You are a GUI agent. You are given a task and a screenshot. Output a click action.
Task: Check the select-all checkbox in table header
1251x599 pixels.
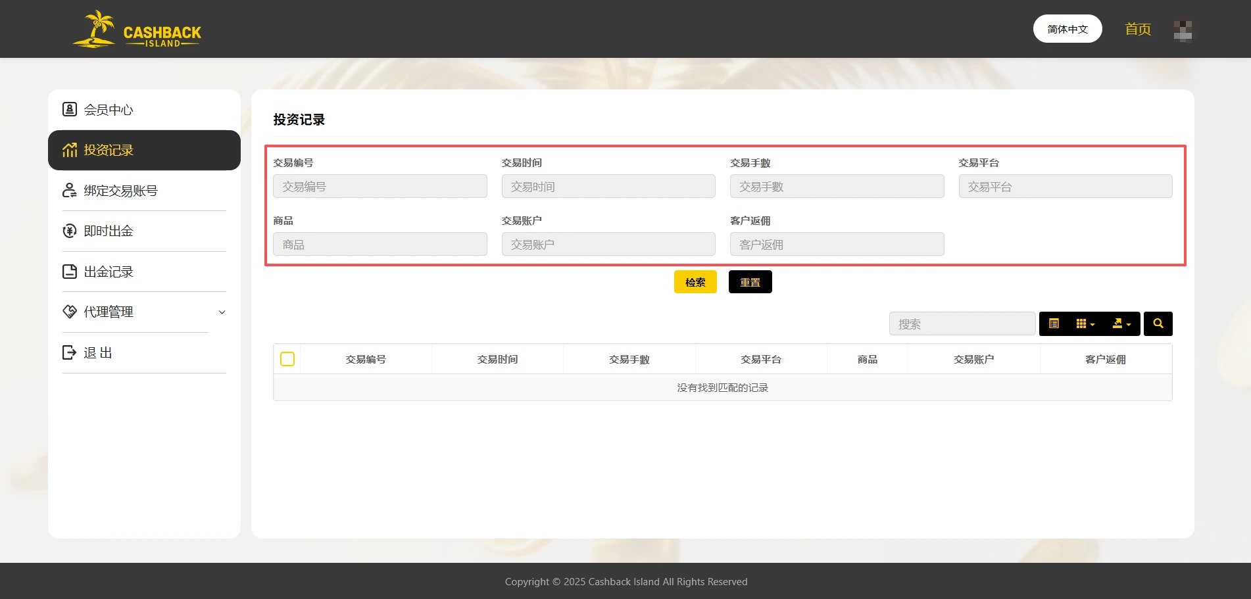(287, 359)
